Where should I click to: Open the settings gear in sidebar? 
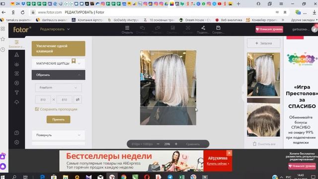[16, 142]
